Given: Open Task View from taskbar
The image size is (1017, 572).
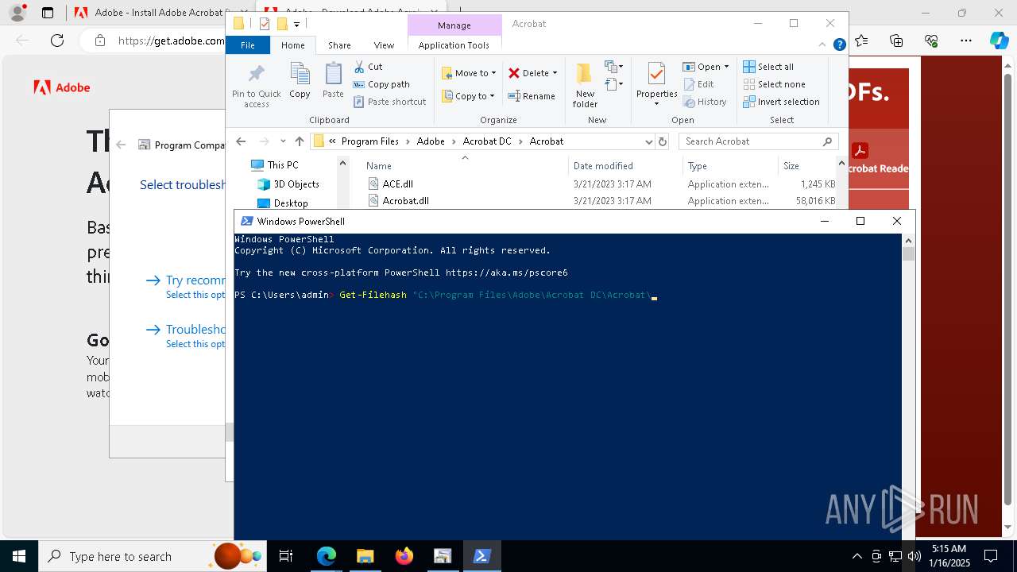Looking at the screenshot, I should [287, 556].
